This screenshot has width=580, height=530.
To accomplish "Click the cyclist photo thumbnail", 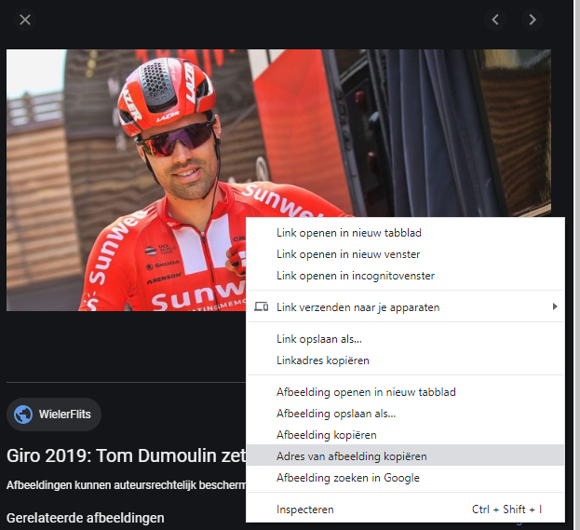I will (278, 180).
